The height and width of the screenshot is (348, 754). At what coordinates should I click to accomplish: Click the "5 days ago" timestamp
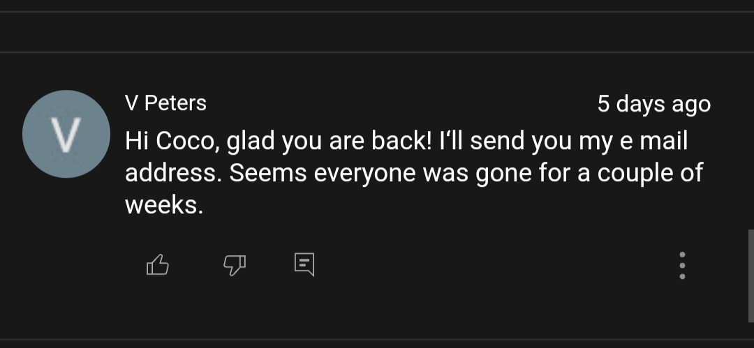point(653,104)
